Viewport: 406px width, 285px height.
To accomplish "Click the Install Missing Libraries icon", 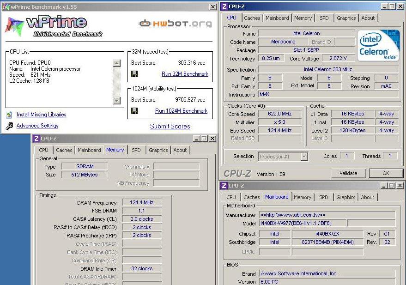I will click(x=9, y=115).
